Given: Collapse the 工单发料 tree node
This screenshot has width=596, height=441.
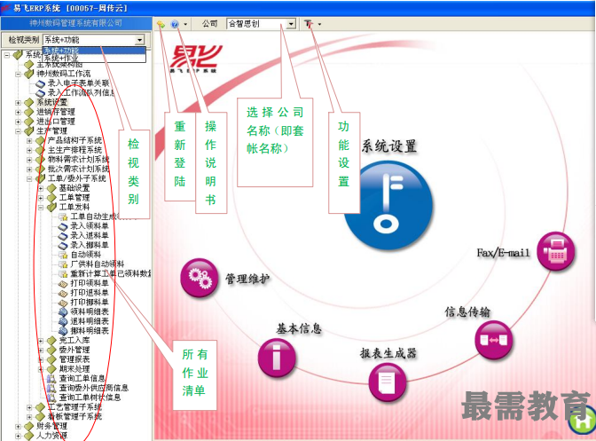Looking at the screenshot, I should [41, 208].
